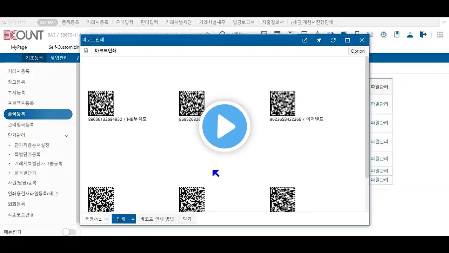The height and width of the screenshot is (253, 449).
Task: Open 창고등록 in sidebar
Action: click(16, 82)
